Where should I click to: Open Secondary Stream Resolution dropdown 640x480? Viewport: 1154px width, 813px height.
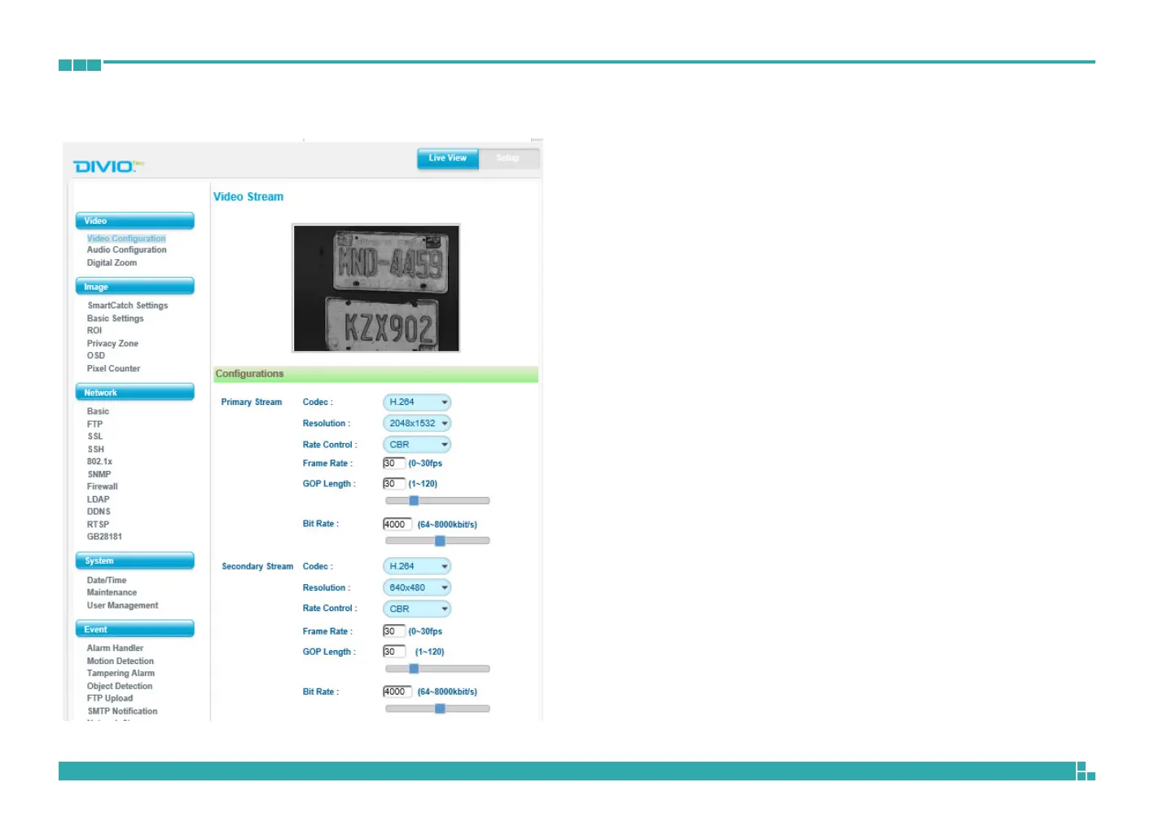pyautogui.click(x=417, y=588)
